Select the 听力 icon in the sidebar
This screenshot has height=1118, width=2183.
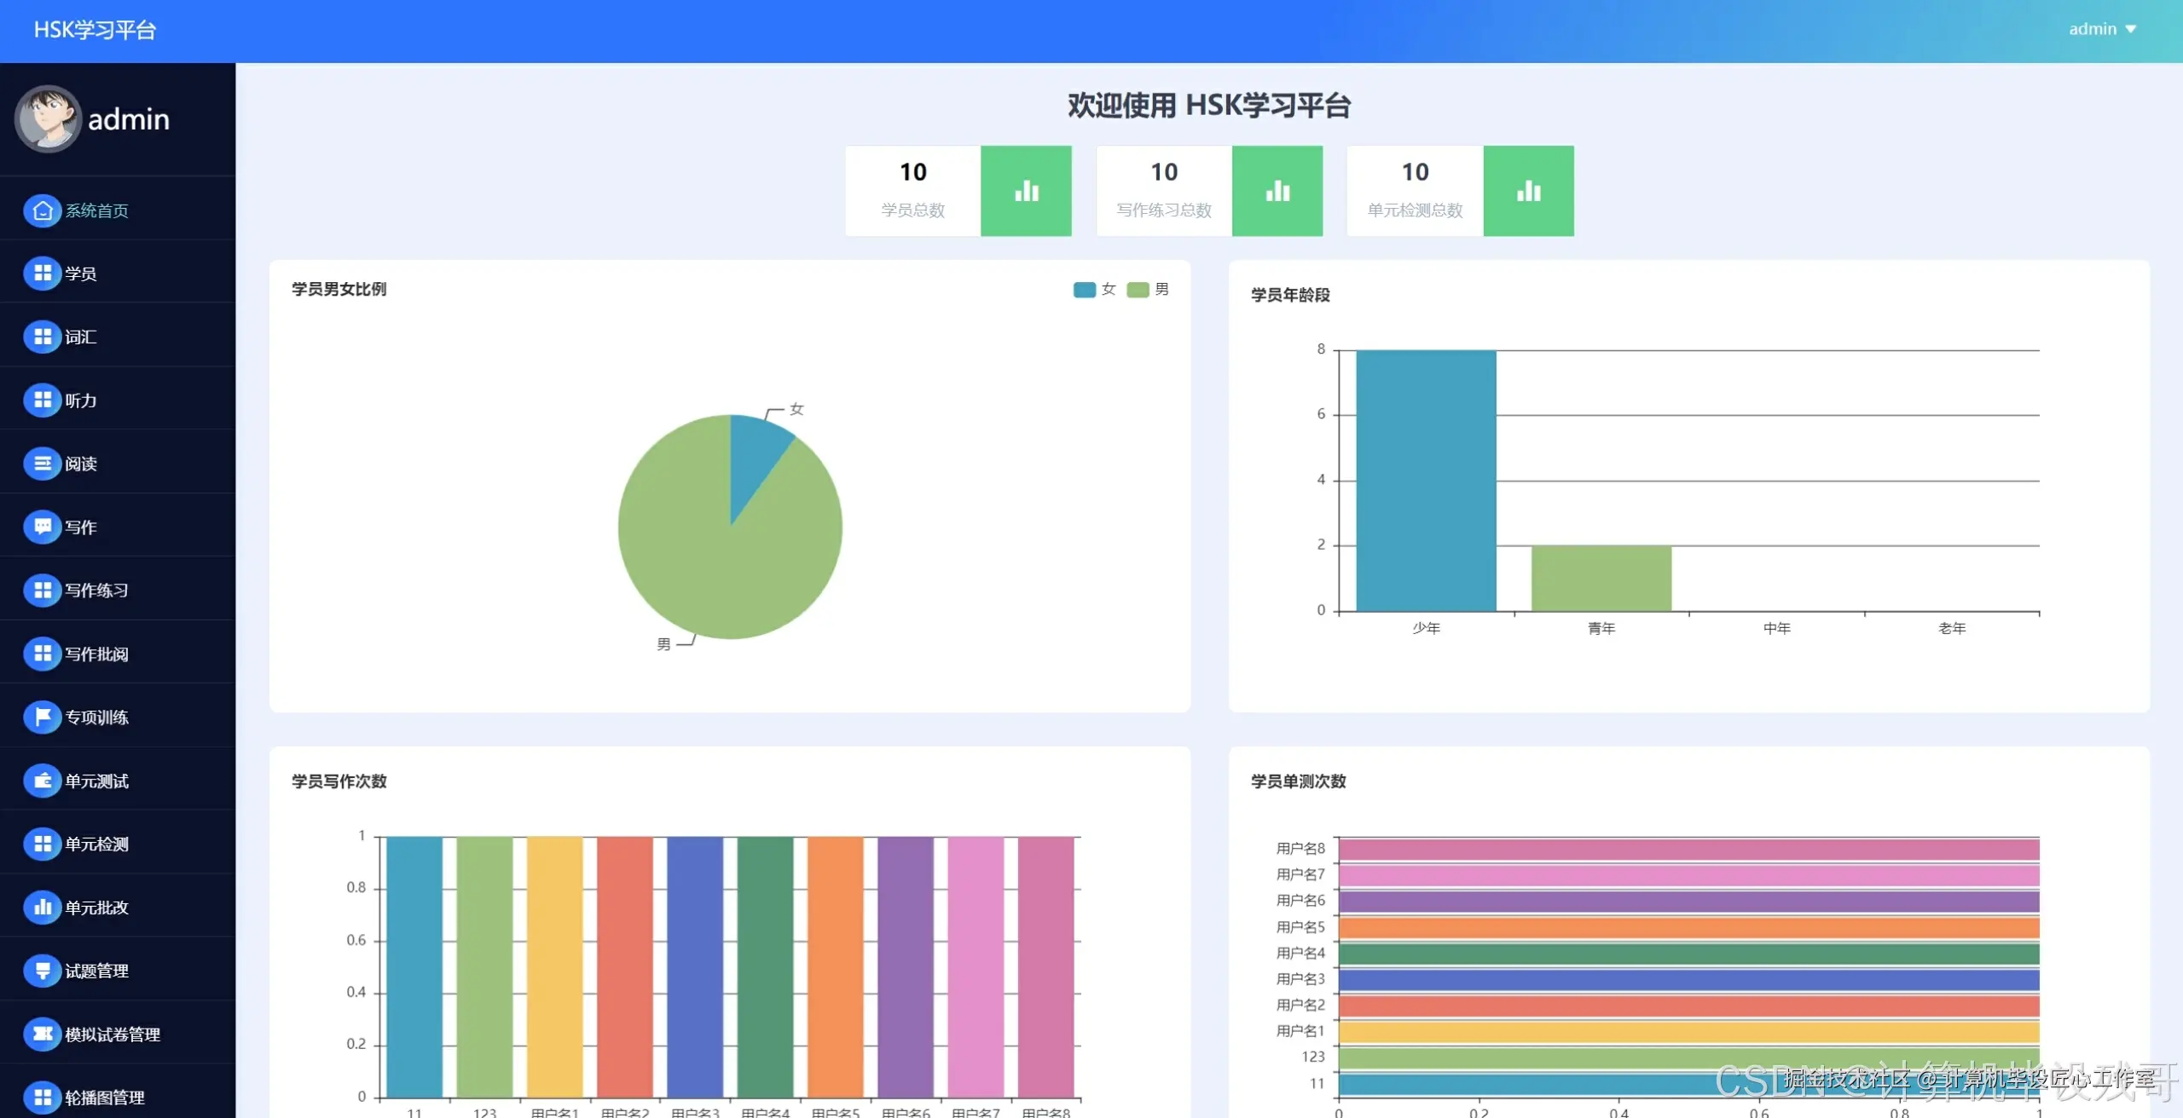(43, 400)
